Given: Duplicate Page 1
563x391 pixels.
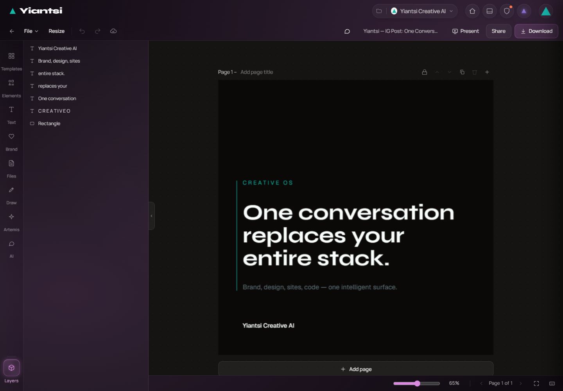Looking at the screenshot, I should (462, 72).
